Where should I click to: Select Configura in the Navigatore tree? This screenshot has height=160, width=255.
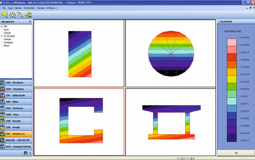pyautogui.click(x=8, y=42)
